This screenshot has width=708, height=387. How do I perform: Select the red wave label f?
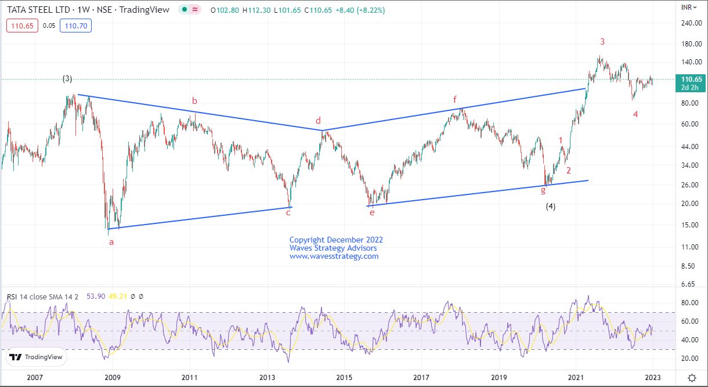pos(456,99)
